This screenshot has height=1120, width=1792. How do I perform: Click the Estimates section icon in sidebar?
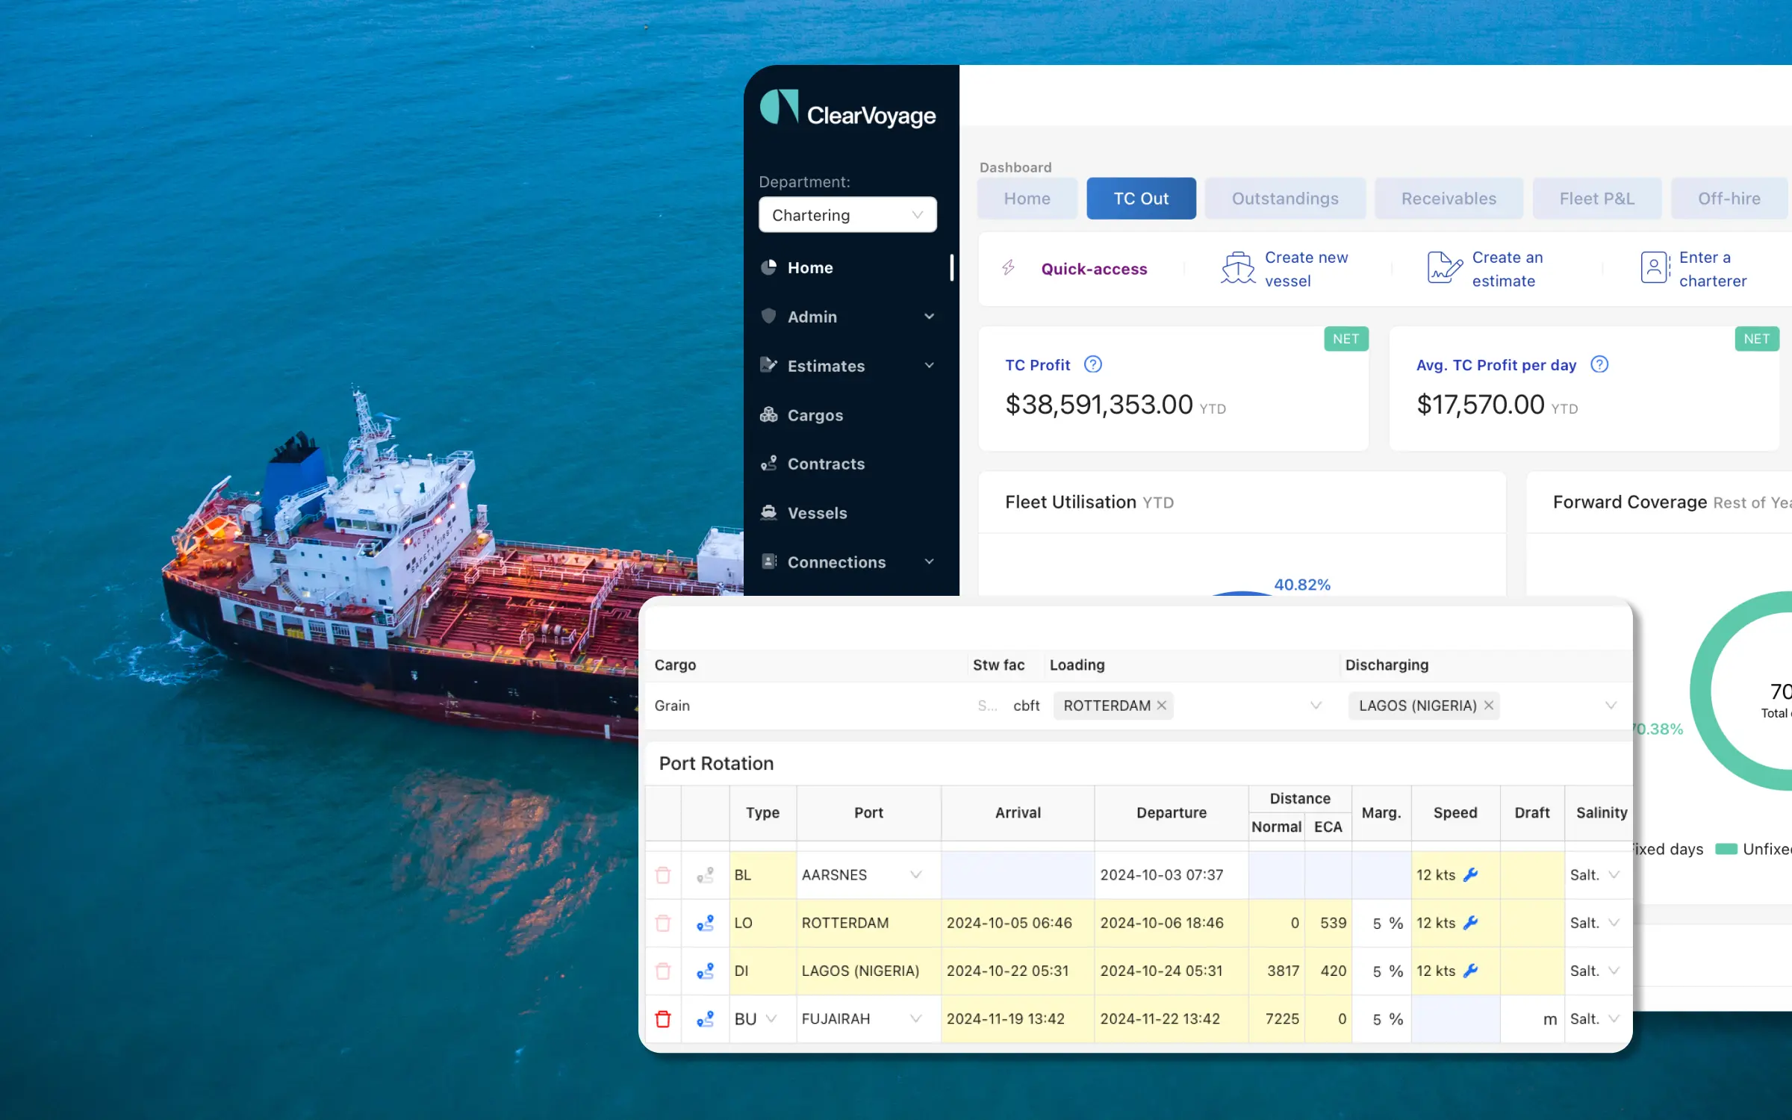(769, 365)
